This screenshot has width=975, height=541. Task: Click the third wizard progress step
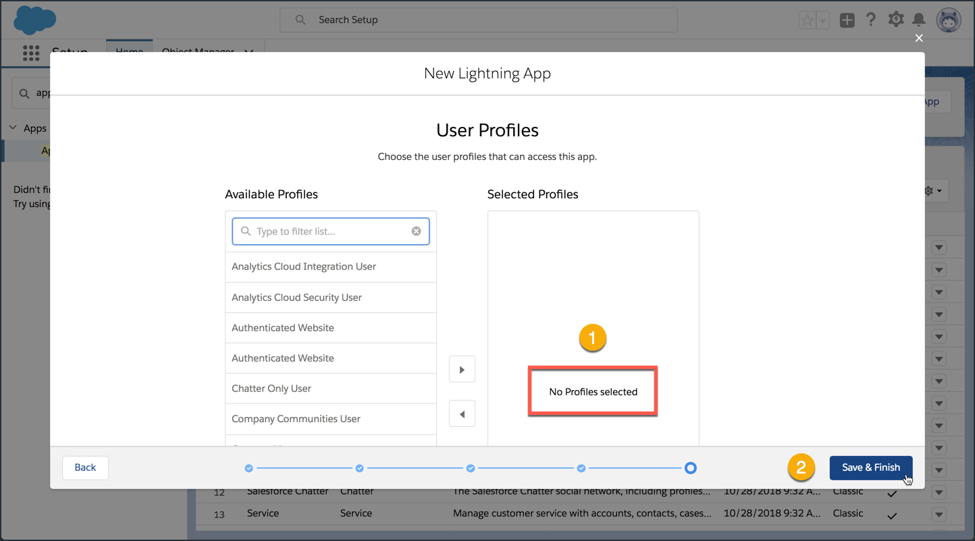point(471,468)
